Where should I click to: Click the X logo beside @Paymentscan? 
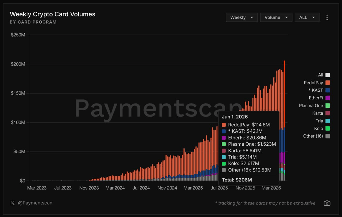[x=13, y=203]
